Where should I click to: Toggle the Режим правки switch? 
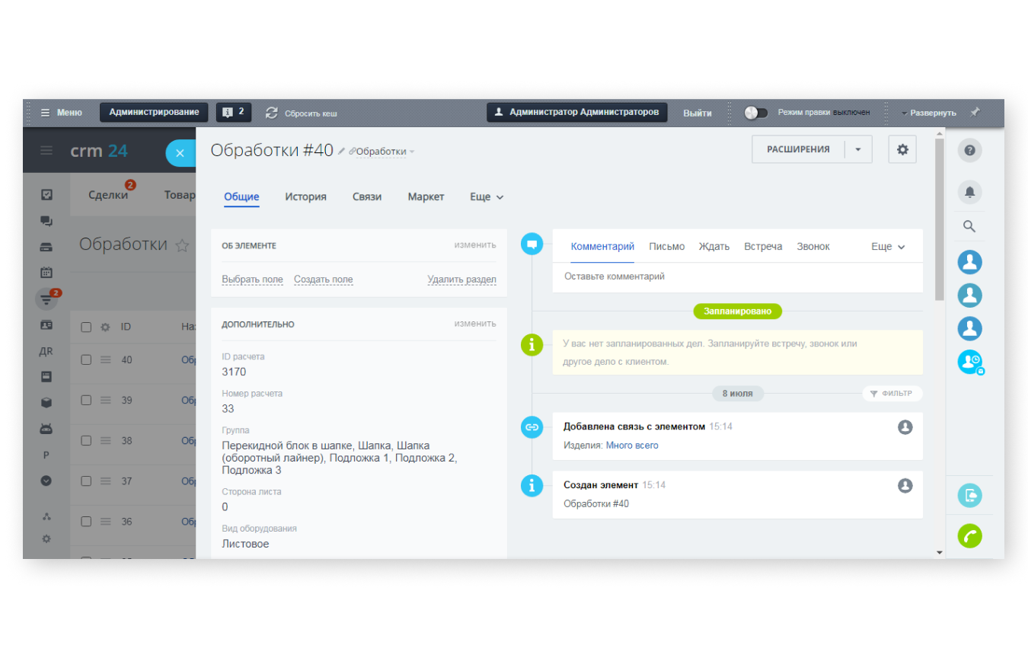[756, 113]
